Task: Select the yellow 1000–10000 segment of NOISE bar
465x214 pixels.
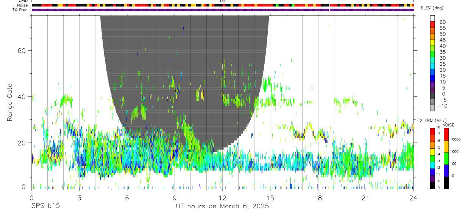Action: pyautogui.click(x=446, y=146)
